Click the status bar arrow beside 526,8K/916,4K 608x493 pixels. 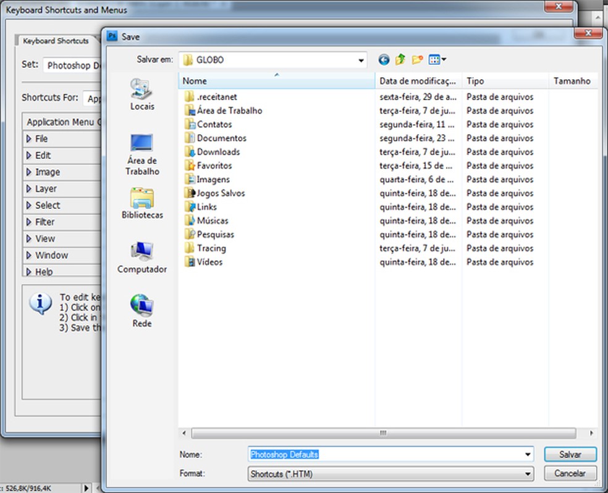click(x=87, y=488)
